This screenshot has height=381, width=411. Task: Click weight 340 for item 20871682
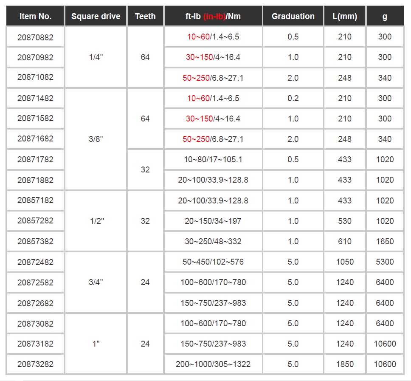[x=385, y=139]
